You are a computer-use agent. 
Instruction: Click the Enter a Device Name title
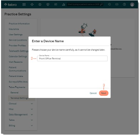click(48, 41)
